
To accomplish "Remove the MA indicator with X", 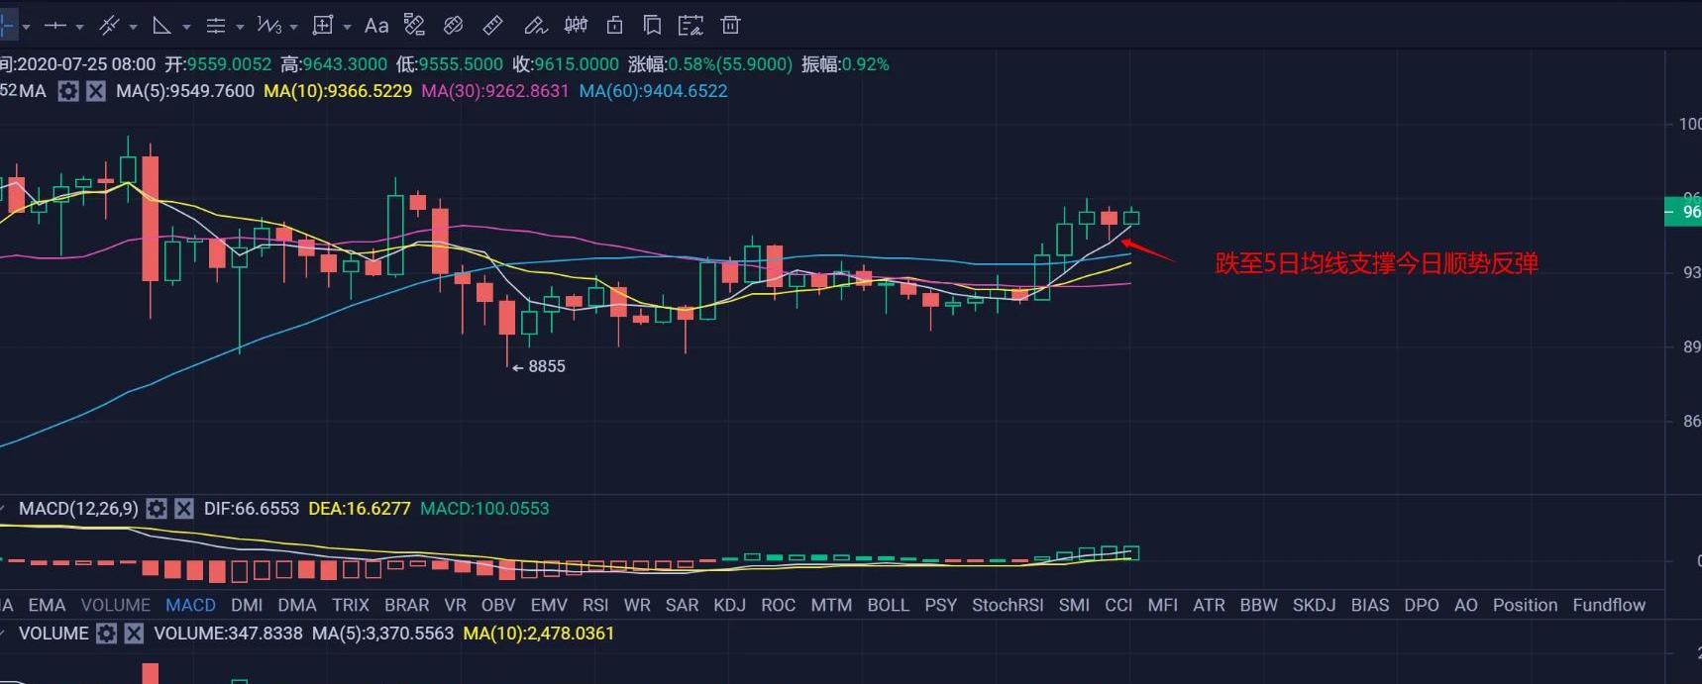I will click(95, 91).
